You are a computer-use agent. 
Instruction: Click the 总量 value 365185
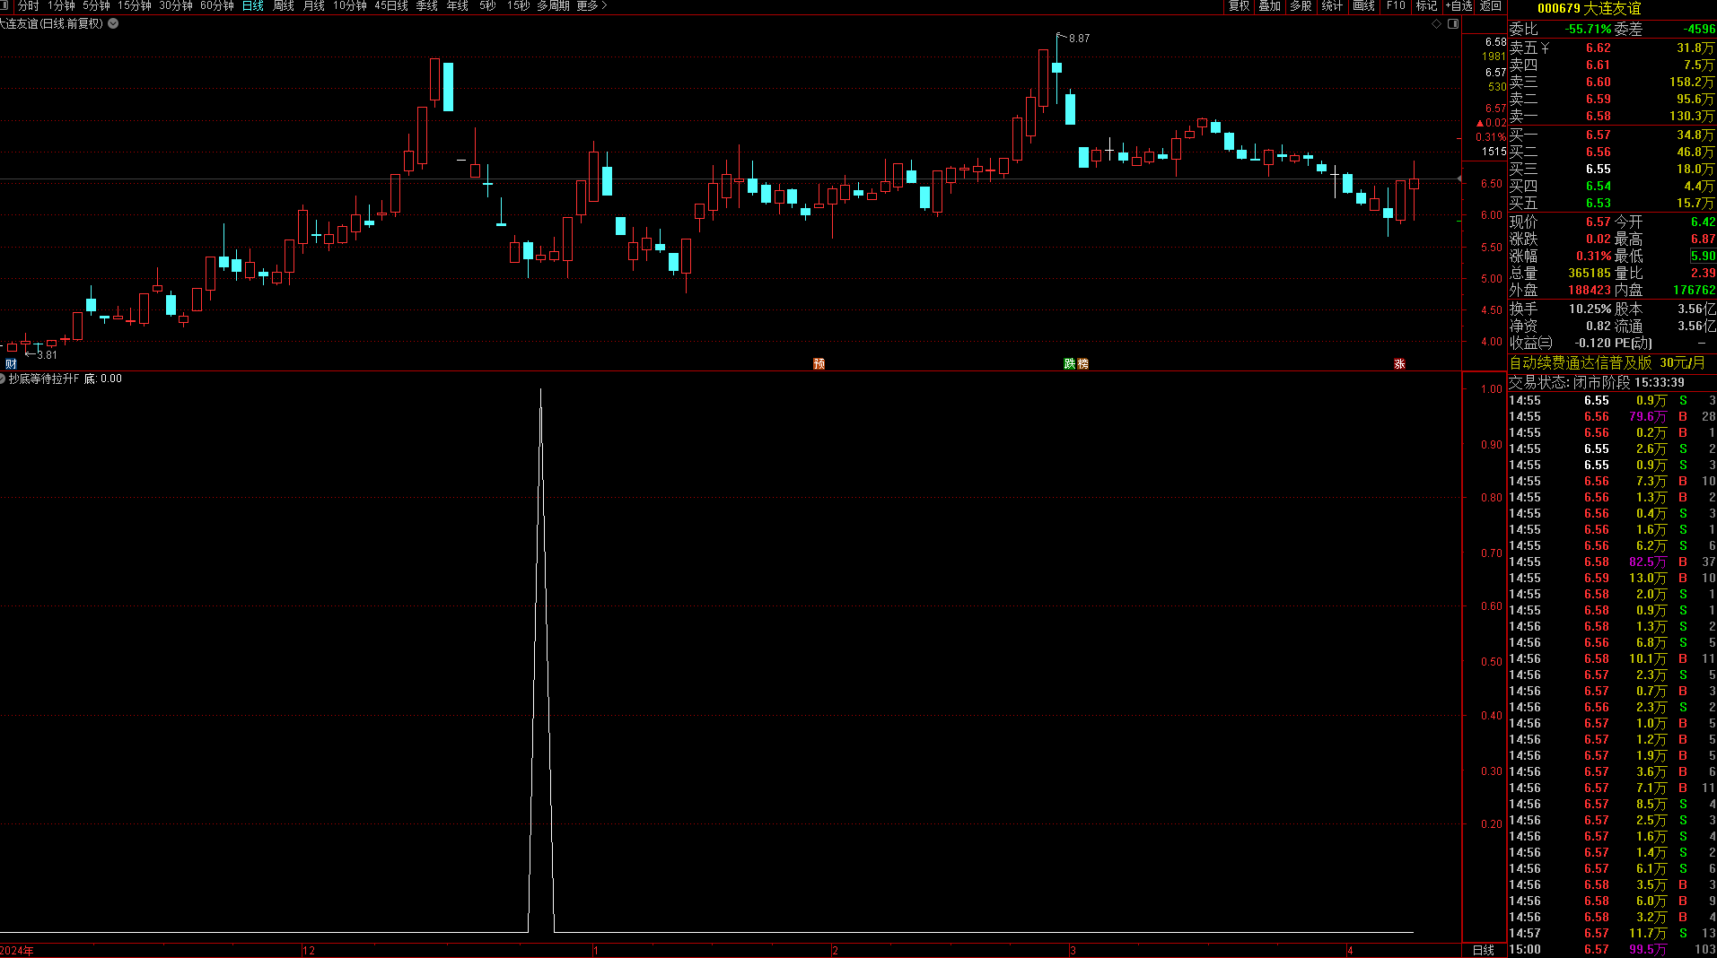[x=1590, y=273]
